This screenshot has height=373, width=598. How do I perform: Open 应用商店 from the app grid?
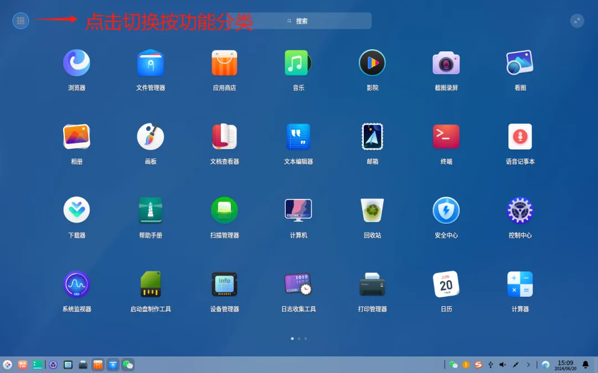224,63
